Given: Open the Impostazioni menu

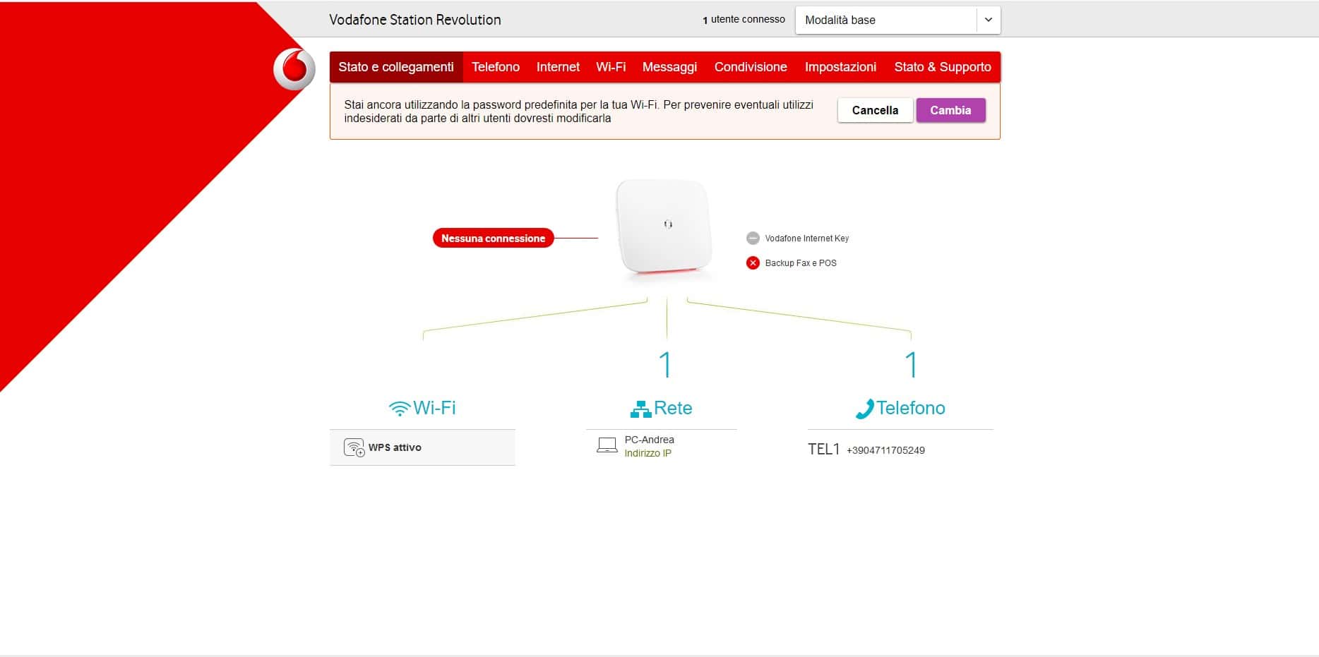Looking at the screenshot, I should (x=840, y=66).
